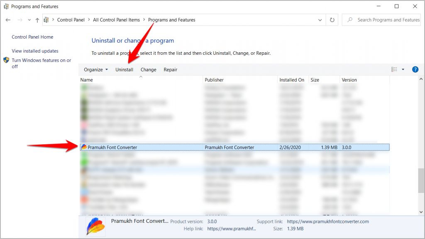
Task: Minimize the Programs and Features window
Action: [379, 6]
